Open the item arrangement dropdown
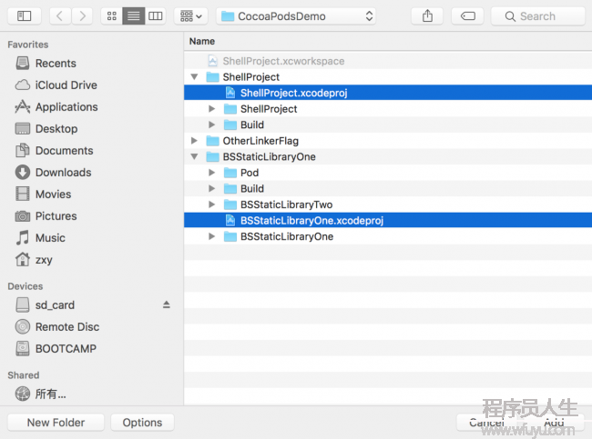The image size is (592, 439). (x=191, y=16)
